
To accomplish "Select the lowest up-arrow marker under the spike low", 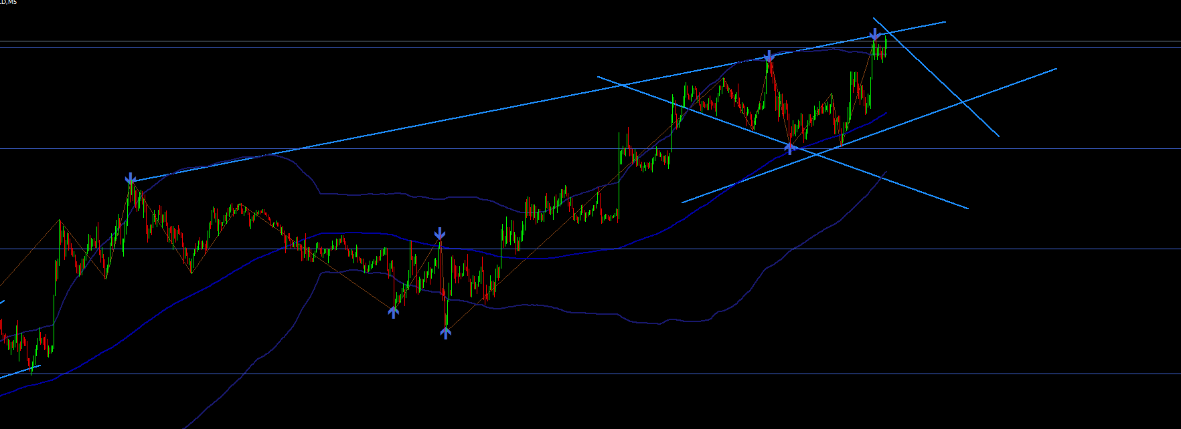I will pos(446,332).
